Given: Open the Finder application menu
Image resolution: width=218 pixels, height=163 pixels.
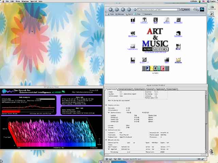Looking at the screenshot, I should (x=211, y=1).
